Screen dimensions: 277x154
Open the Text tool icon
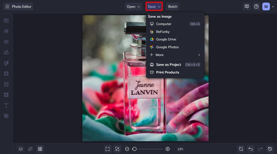pos(6,105)
